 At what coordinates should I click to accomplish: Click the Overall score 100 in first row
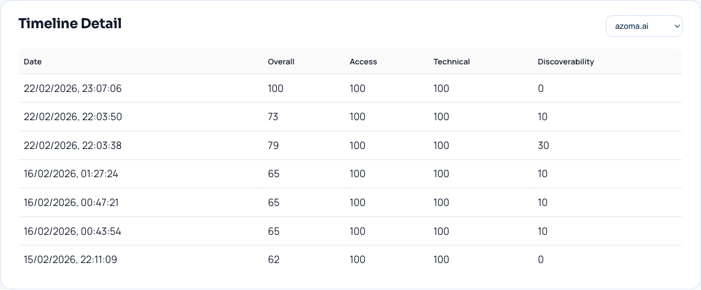[276, 89]
